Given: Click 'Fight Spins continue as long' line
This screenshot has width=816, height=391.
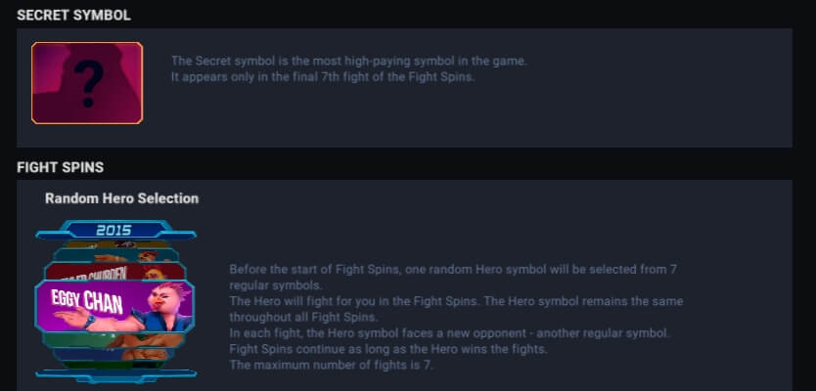Looking at the screenshot, I should coord(388,349).
